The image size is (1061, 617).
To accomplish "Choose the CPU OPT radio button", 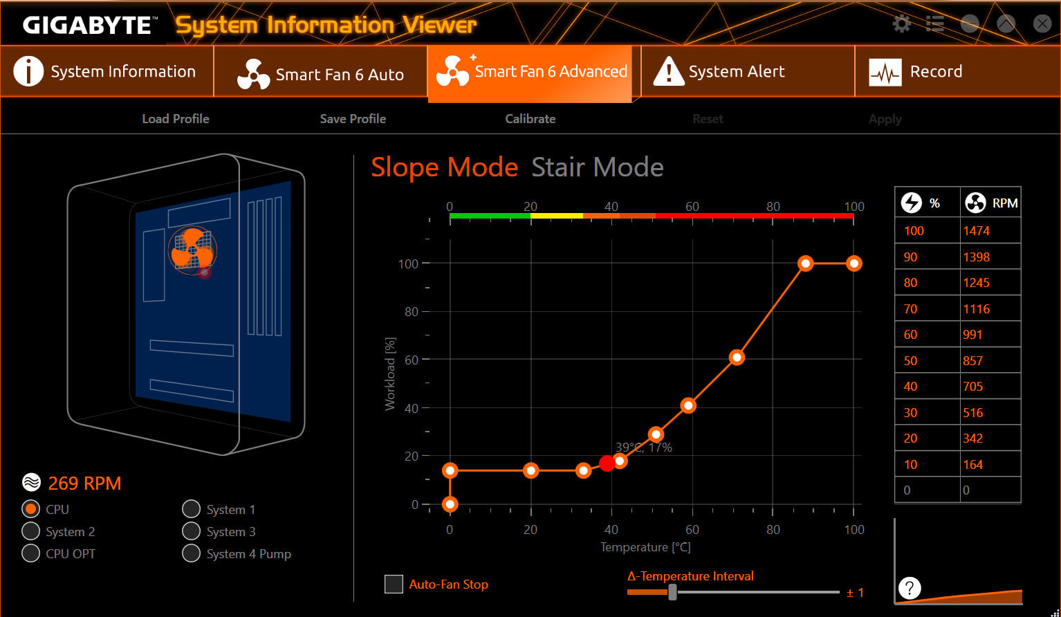I will [31, 553].
